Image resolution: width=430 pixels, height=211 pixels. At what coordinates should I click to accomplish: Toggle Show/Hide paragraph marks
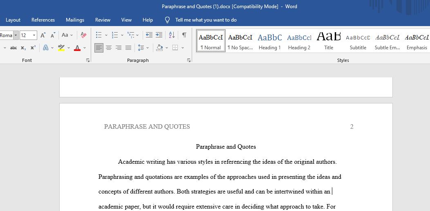tap(184, 35)
